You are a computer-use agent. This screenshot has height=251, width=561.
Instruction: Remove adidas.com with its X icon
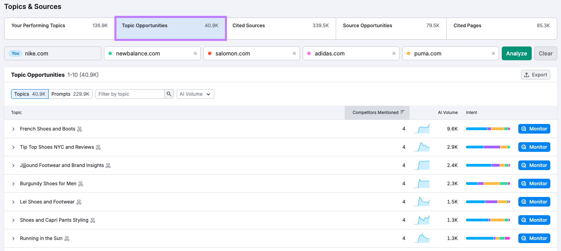394,53
